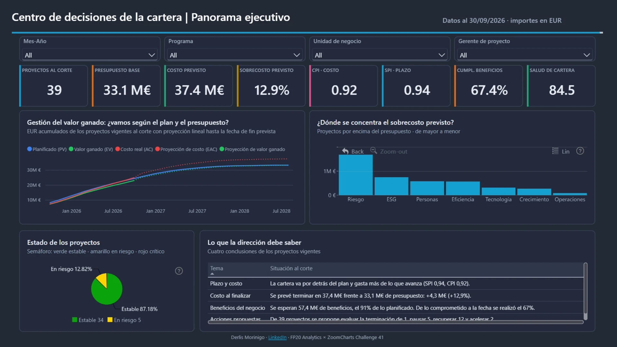Select the Personas bar
Image resolution: width=617 pixels, height=347 pixels.
coord(427,188)
